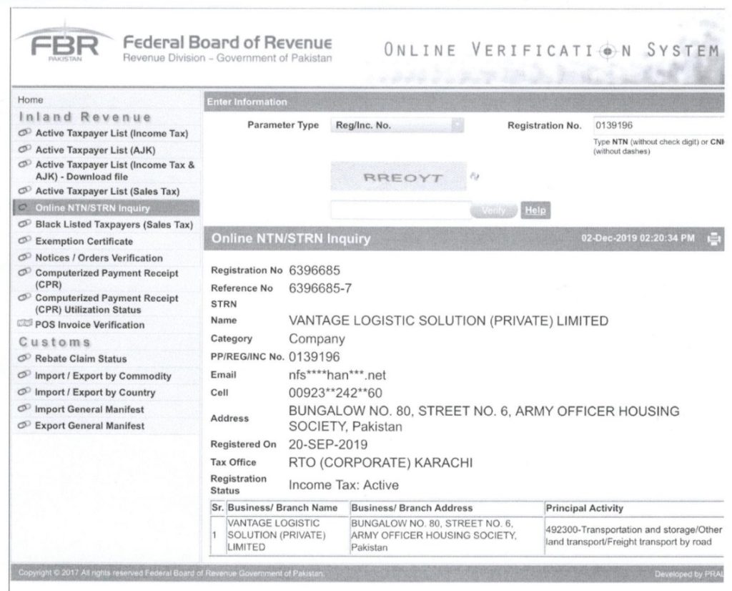Click the Verify button
Image resolution: width=732 pixels, height=591 pixels.
point(493,210)
